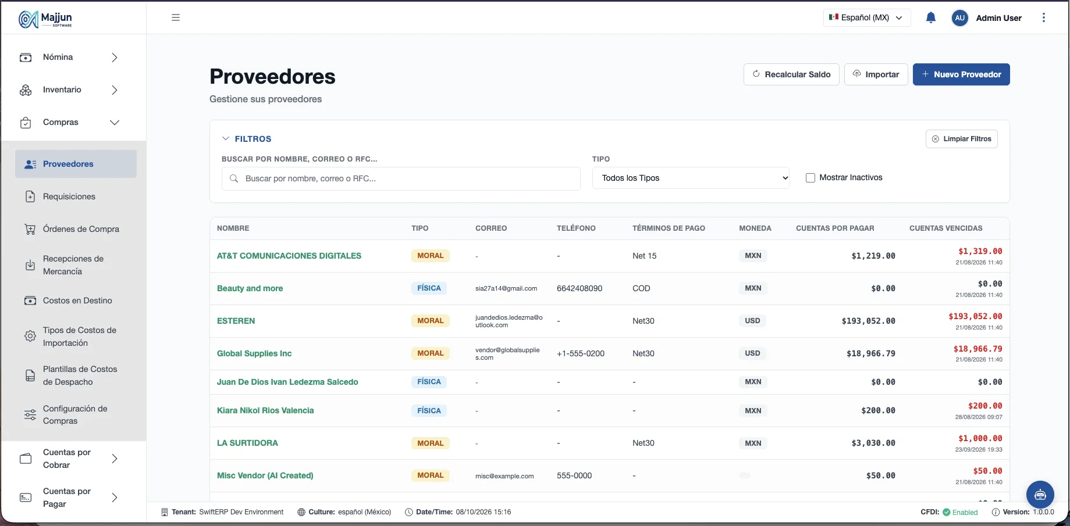Open Costos en Destino menu item
The height and width of the screenshot is (526, 1070).
click(76, 300)
